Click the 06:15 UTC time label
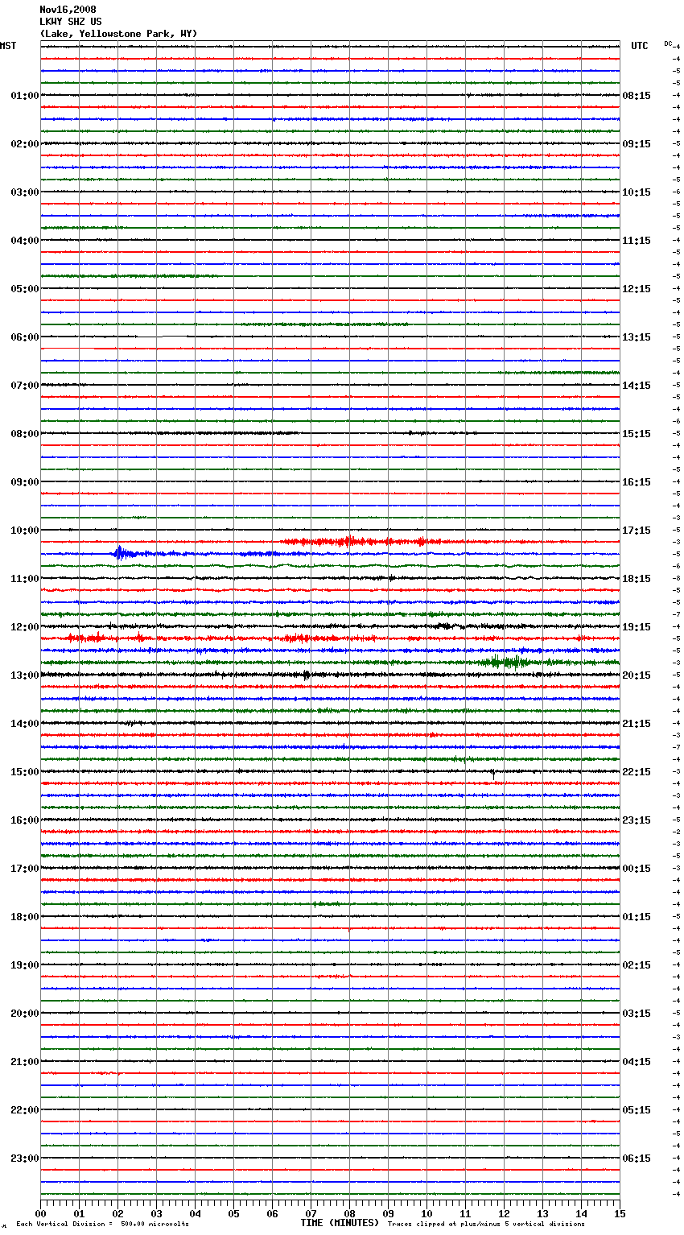 point(637,1159)
